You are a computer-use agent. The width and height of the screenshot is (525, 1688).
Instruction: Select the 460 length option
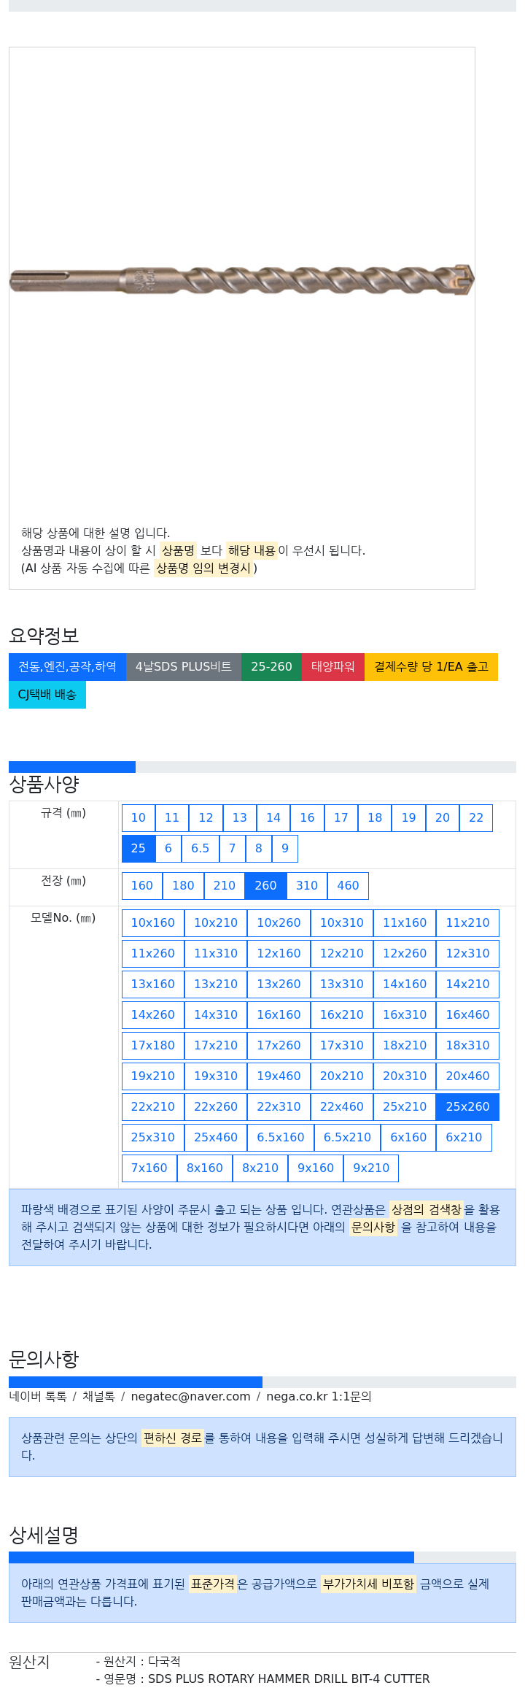(348, 885)
